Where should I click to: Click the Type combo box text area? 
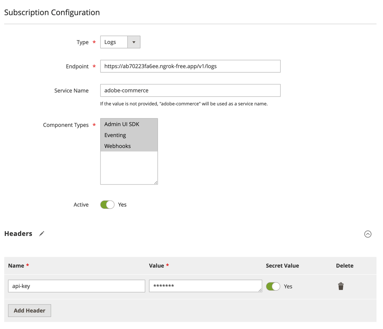pos(114,42)
